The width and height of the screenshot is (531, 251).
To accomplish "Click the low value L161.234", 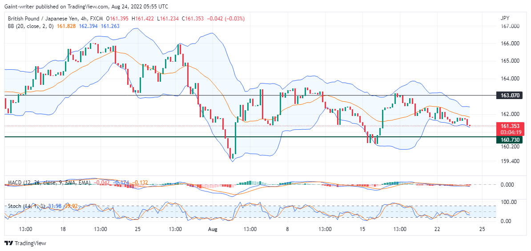I will click(168, 18).
